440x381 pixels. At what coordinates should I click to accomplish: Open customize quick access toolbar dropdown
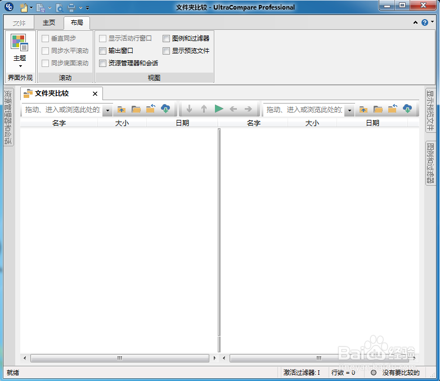[88, 8]
